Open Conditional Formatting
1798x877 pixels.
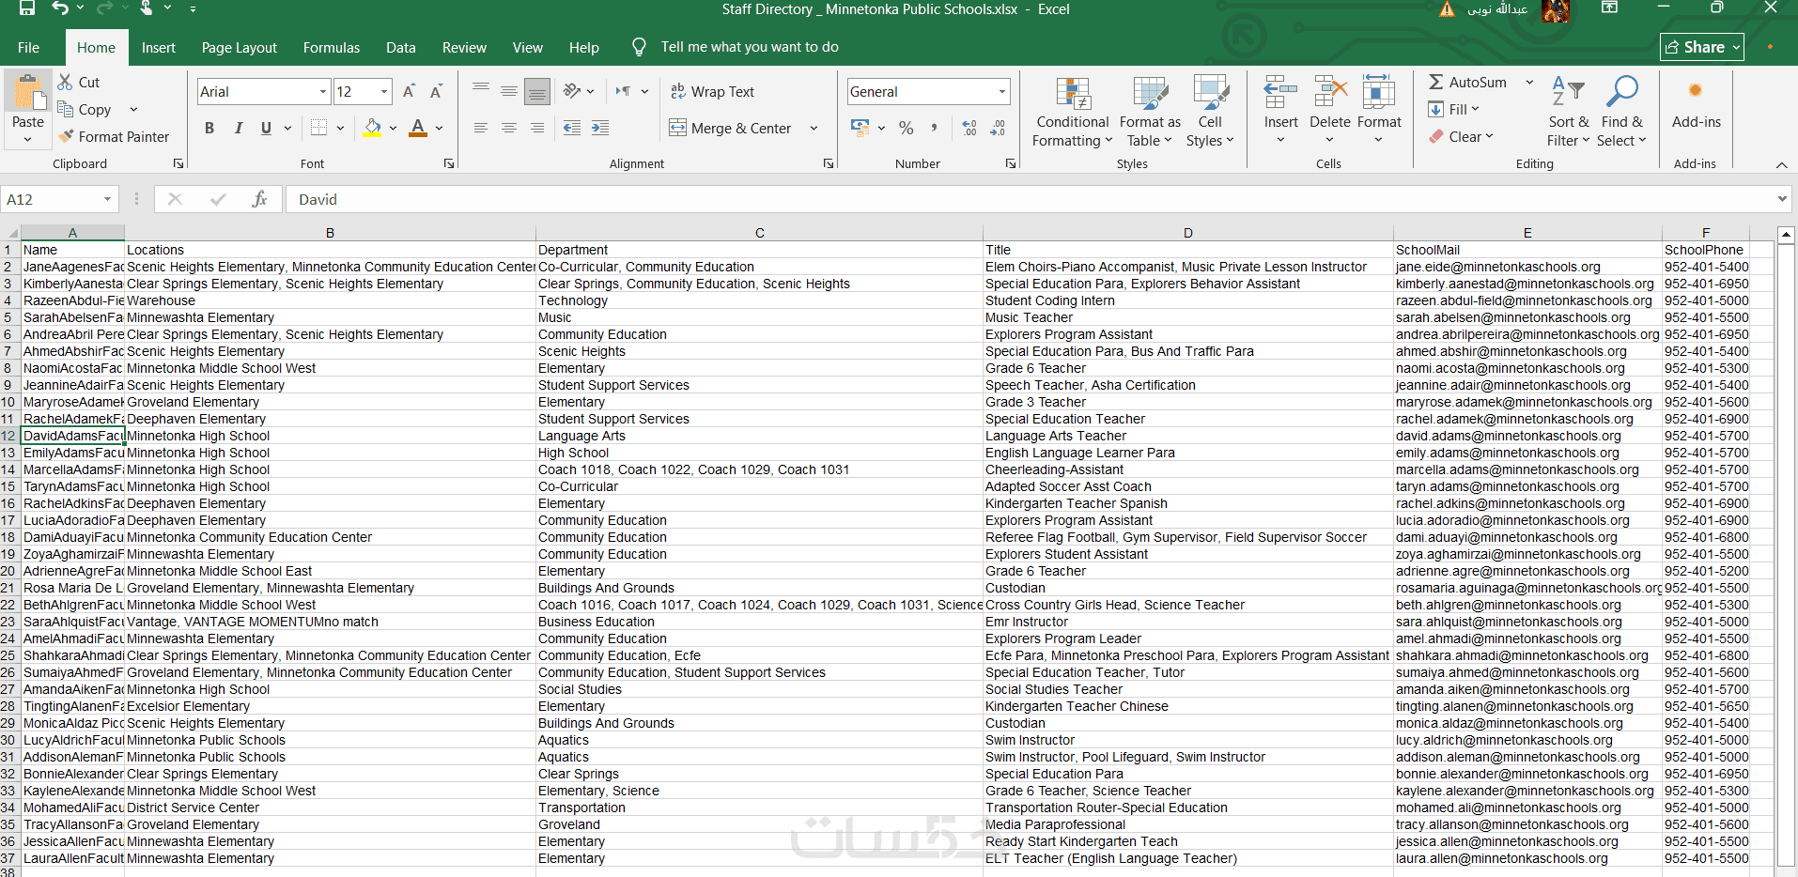1072,112
